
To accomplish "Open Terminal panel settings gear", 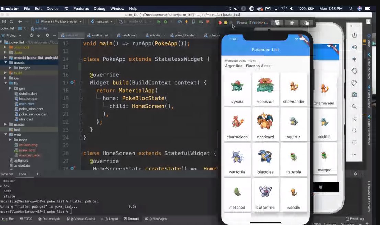I will 356,174.
